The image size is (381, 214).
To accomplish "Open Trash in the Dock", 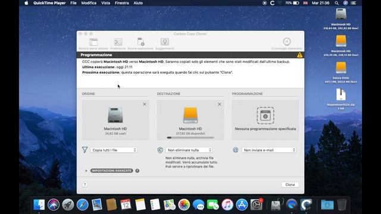I will pyautogui.click(x=342, y=204).
